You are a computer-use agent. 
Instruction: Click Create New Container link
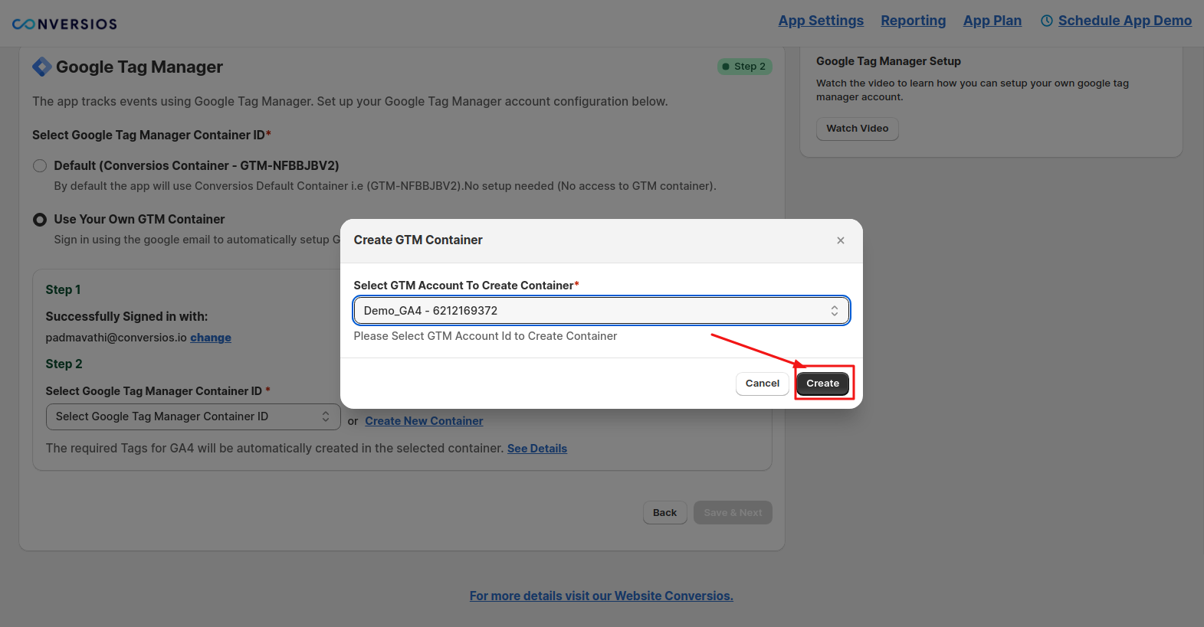[424, 421]
